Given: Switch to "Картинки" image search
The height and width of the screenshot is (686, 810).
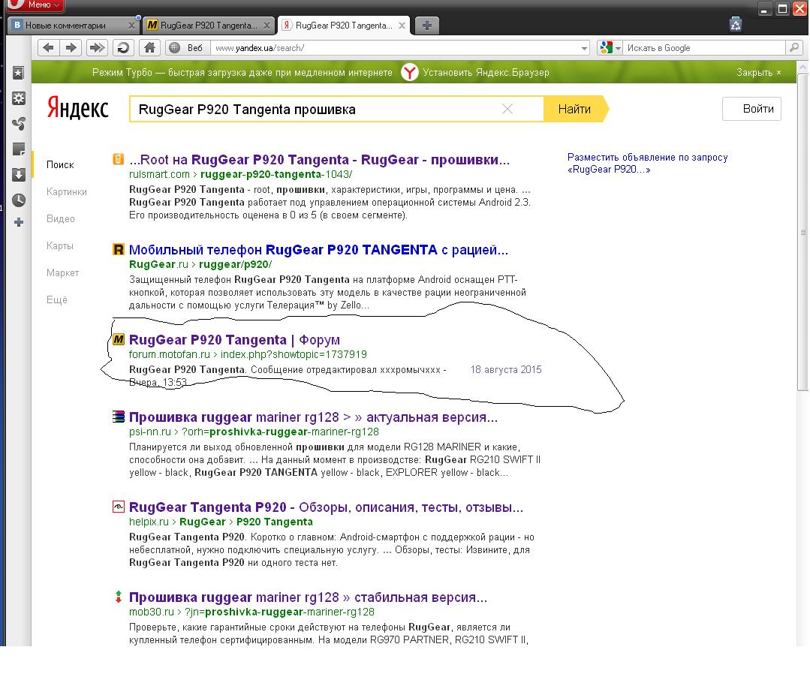Looking at the screenshot, I should [x=67, y=191].
